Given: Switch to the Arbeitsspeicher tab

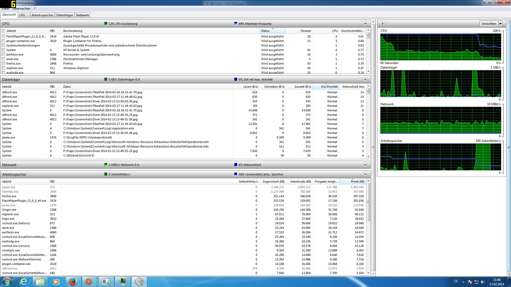Looking at the screenshot, I should 42,15.
